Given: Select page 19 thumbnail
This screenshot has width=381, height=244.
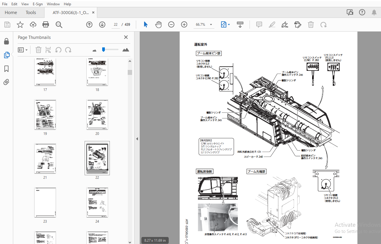Looking at the screenshot, I should tap(45, 115).
